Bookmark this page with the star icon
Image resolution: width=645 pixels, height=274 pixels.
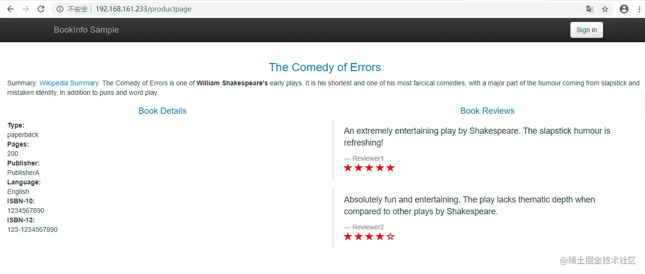(605, 9)
